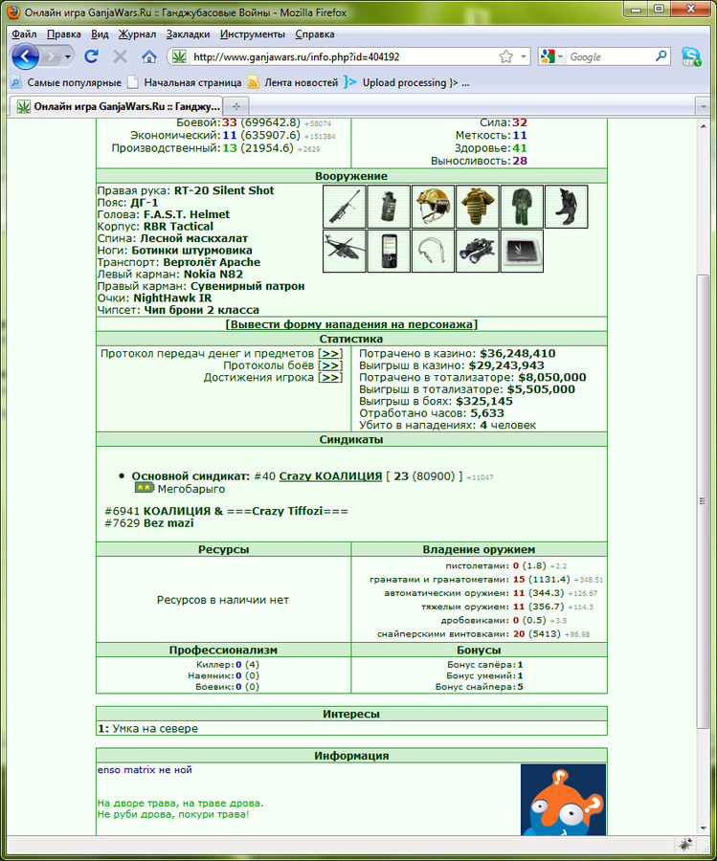Click the Apache helicopter icon
This screenshot has width=717, height=861.
345,251
